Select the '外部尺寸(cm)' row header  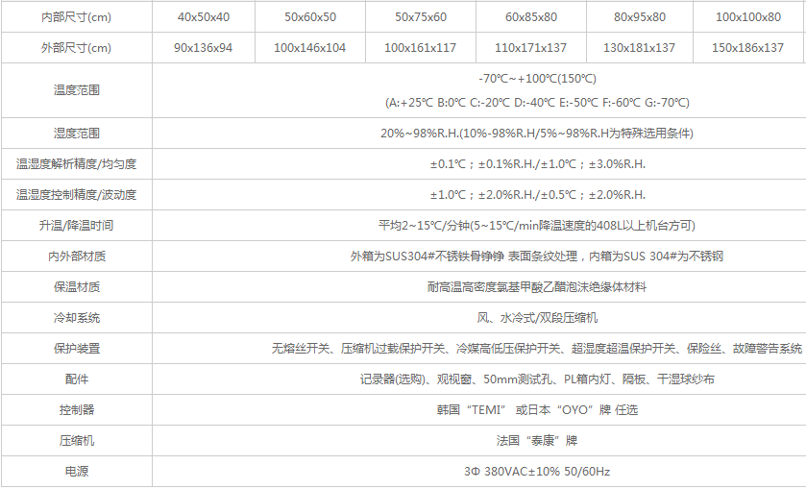76,48
